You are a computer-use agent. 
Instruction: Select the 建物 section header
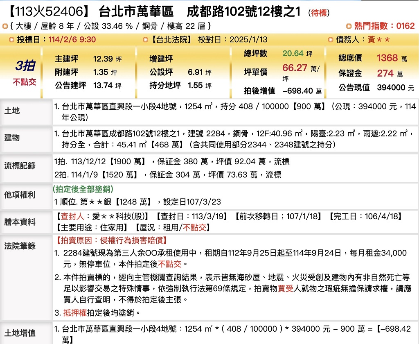coord(12,138)
